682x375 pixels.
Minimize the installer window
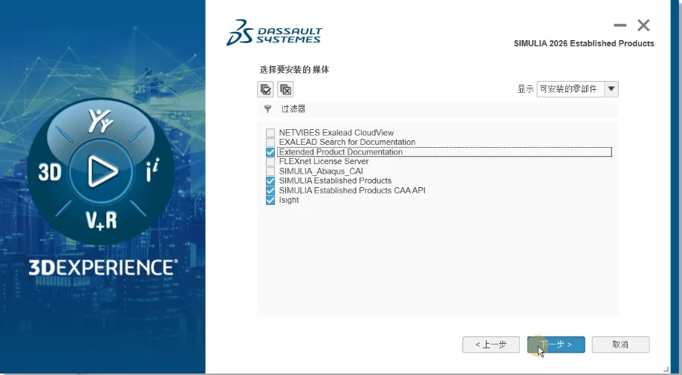pyautogui.click(x=620, y=26)
